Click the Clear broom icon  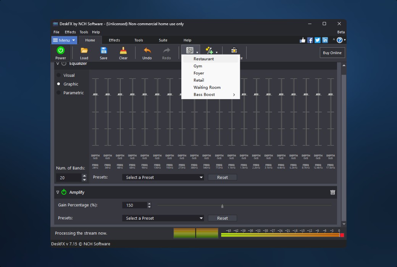tap(123, 50)
